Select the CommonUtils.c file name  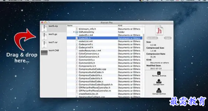click(87, 60)
